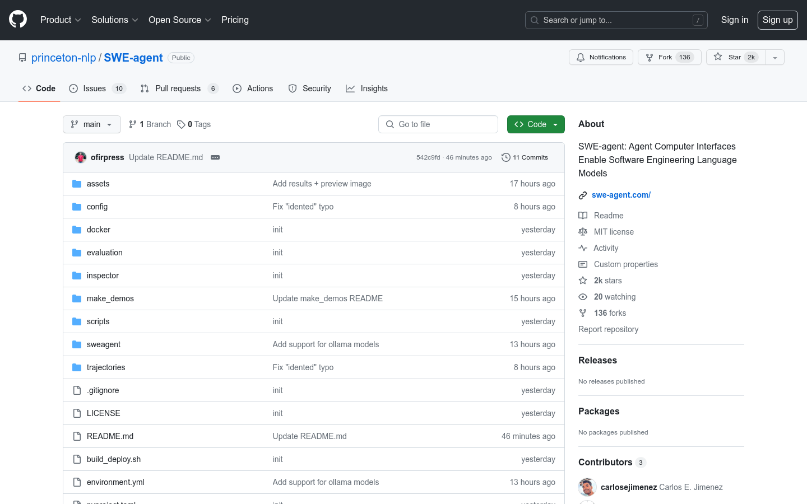Open the assets folder

click(x=98, y=184)
